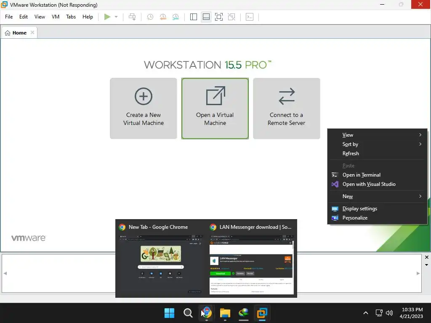Open the File menu
This screenshot has width=431, height=323.
(x=9, y=17)
